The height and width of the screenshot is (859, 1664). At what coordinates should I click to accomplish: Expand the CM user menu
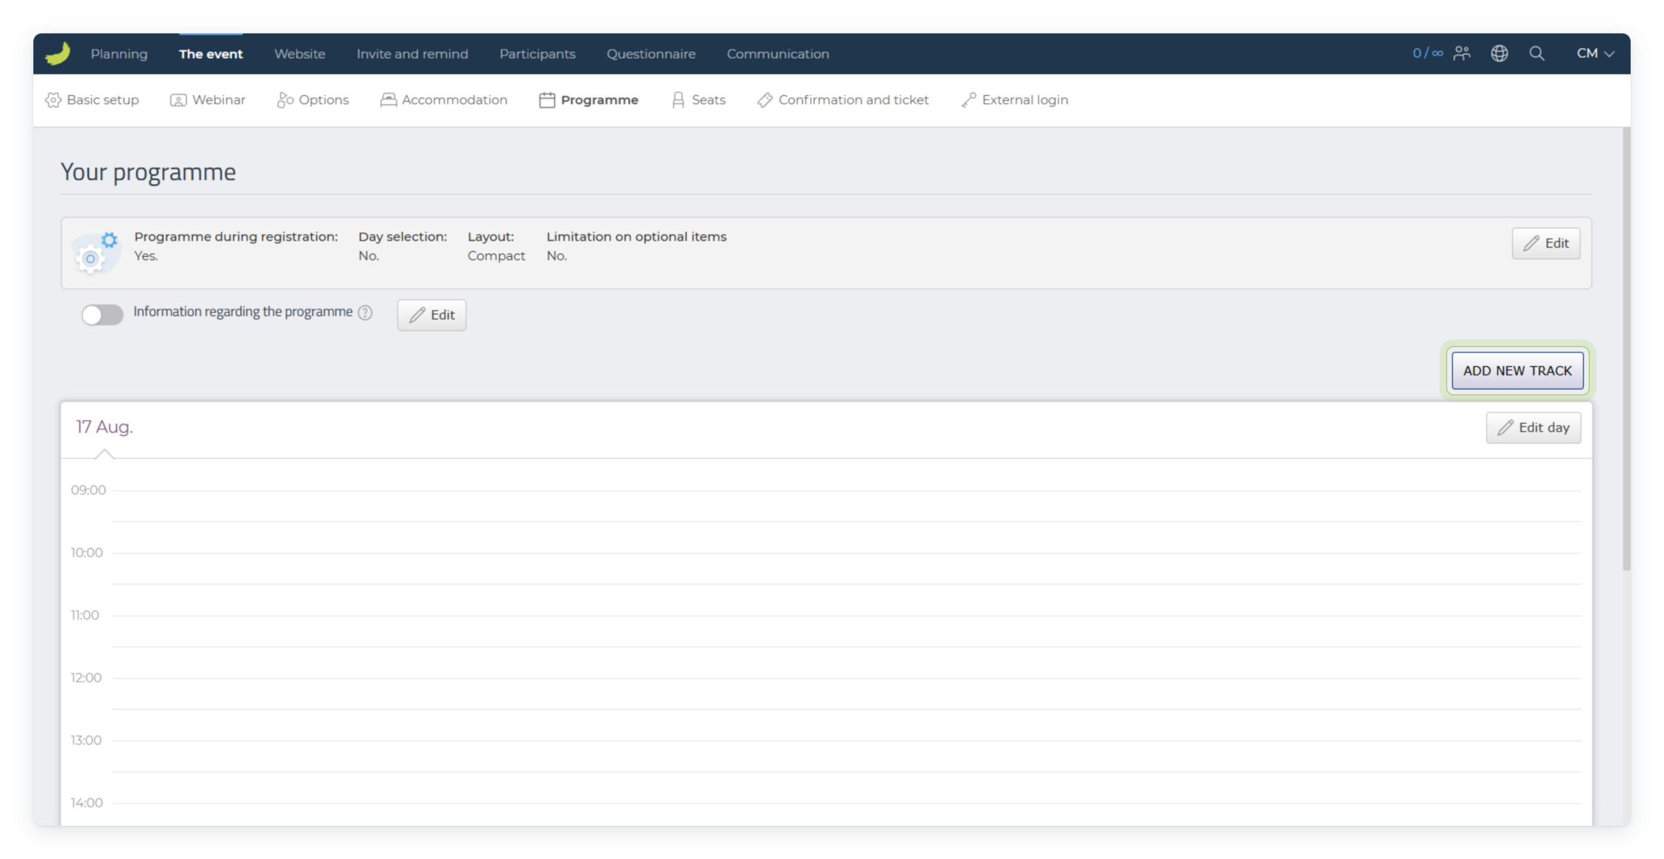(x=1595, y=53)
